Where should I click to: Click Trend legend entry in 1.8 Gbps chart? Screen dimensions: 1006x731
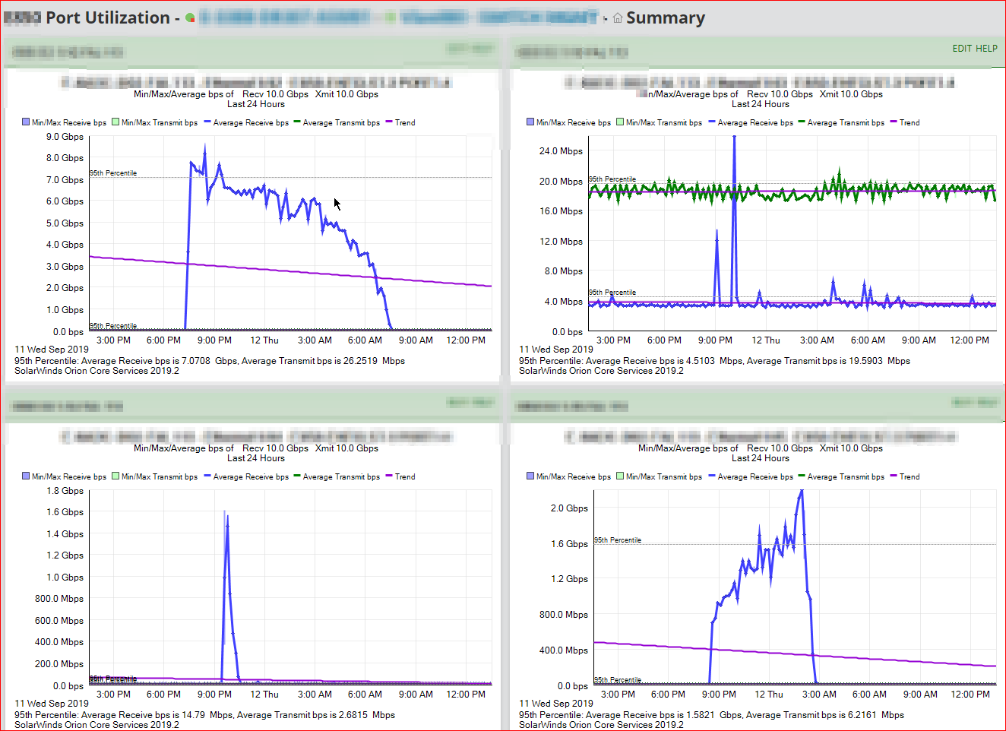400,476
